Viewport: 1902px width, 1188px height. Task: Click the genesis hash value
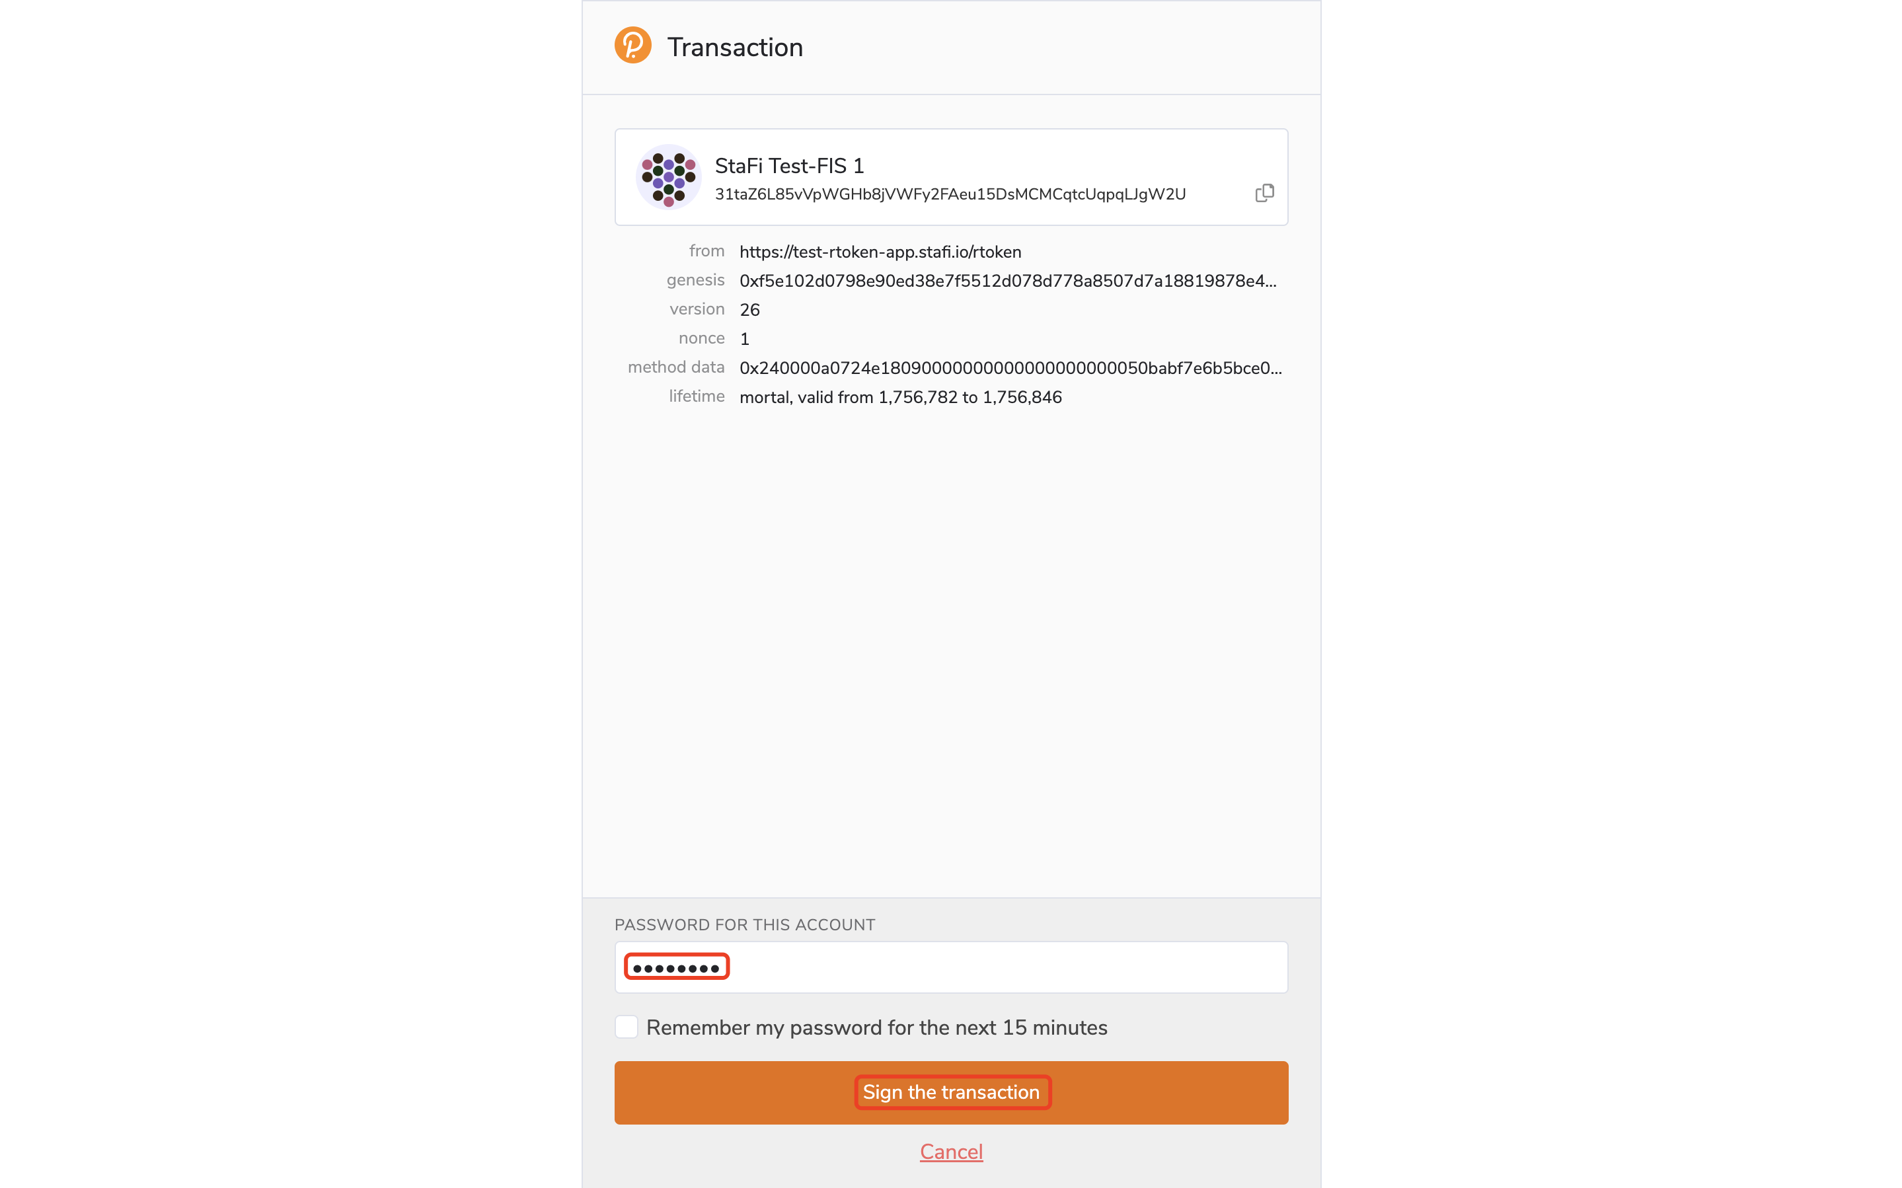1007,281
